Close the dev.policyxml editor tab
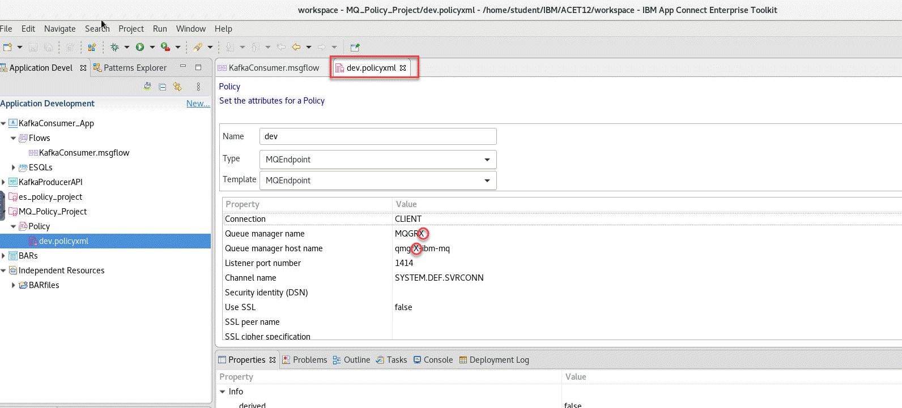Viewport: 902px width, 408px height. click(403, 68)
